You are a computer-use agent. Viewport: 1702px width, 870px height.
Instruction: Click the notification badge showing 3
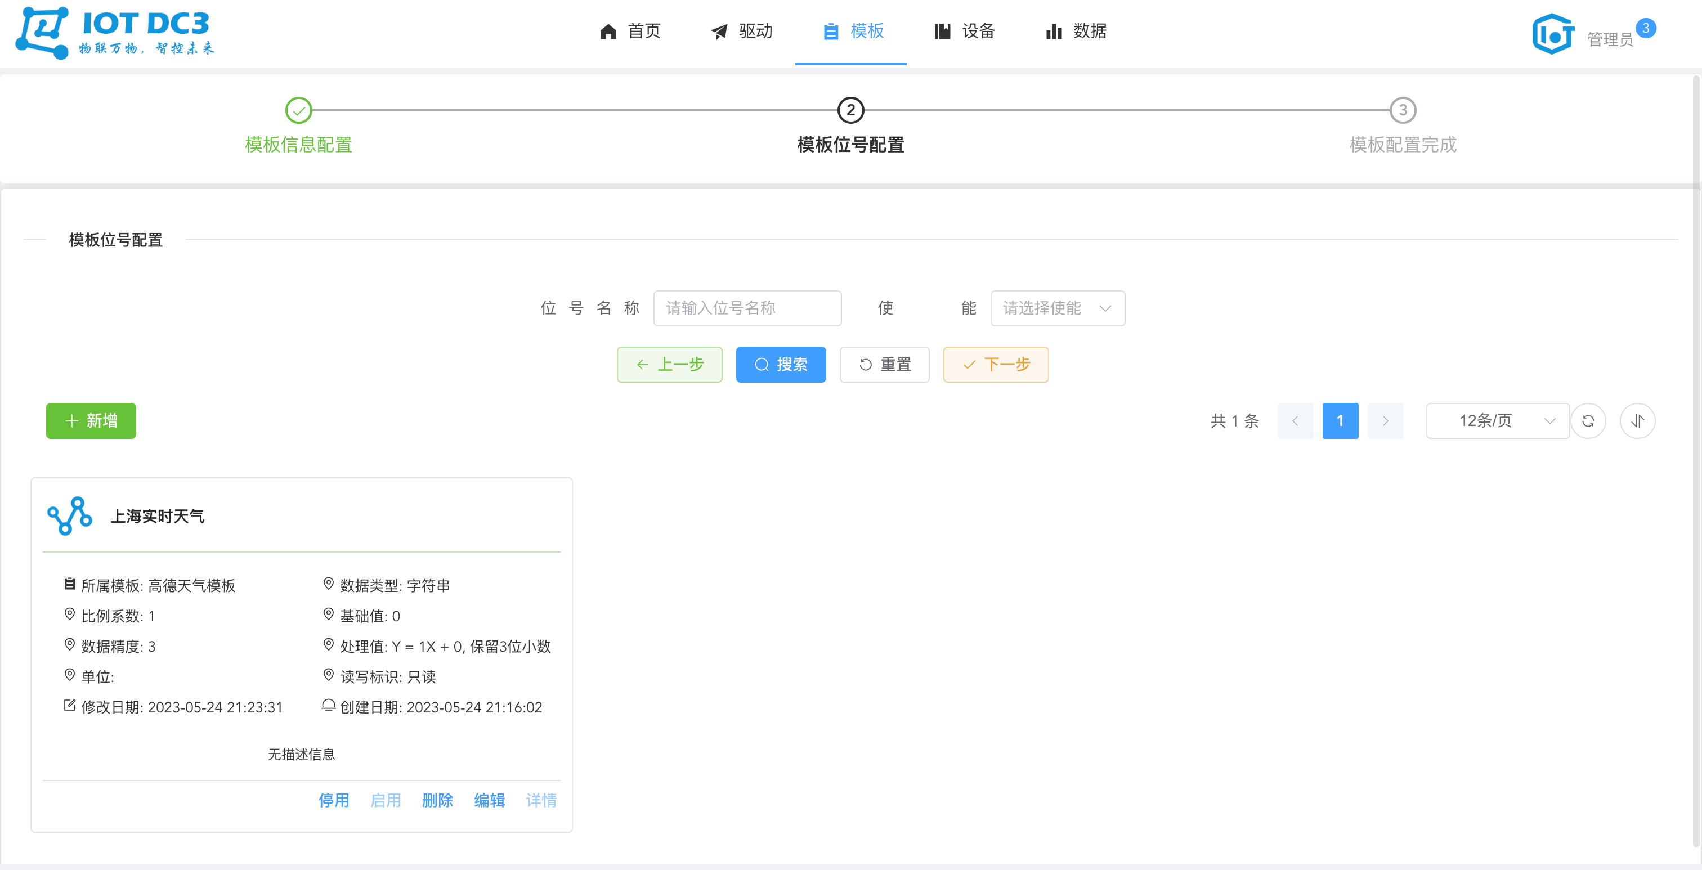1645,27
